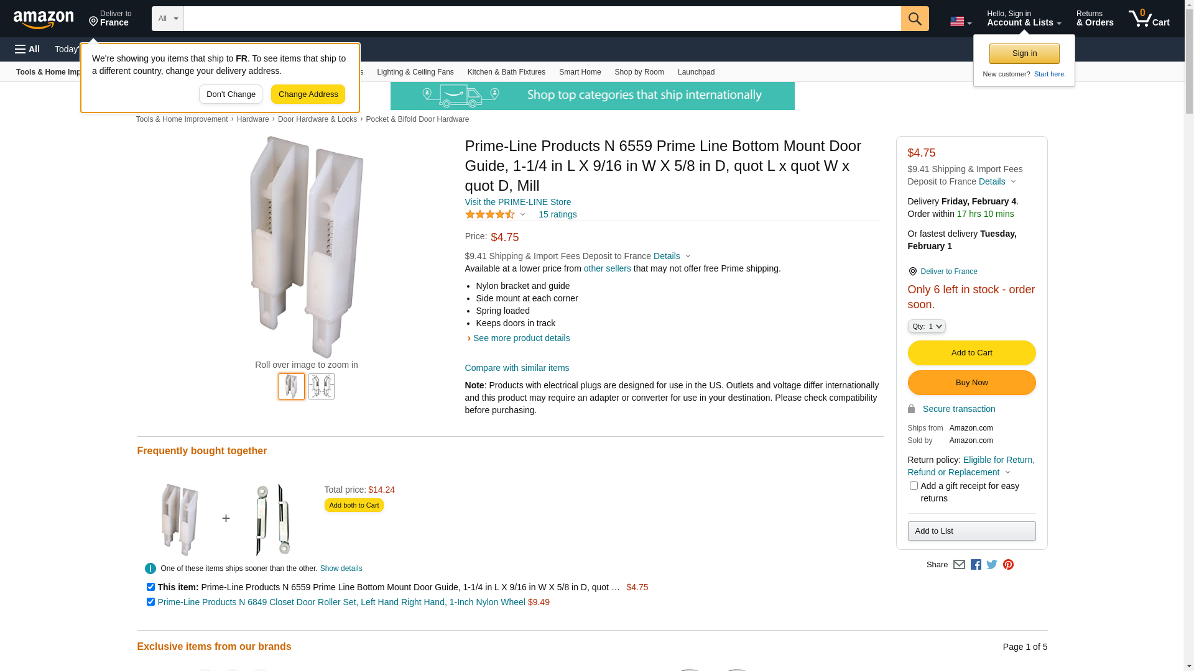Viewport: 1194px width, 671px height.
Task: Share product via email icon
Action: (x=959, y=564)
